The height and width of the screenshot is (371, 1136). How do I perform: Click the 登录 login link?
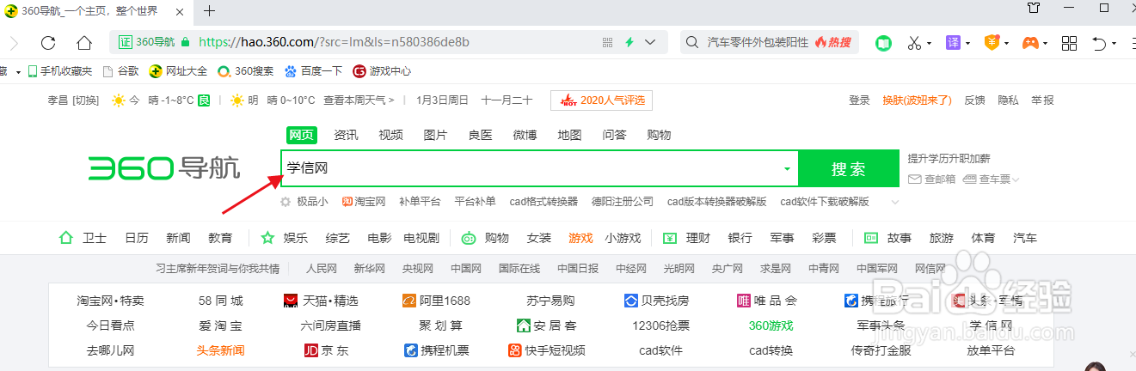click(859, 100)
